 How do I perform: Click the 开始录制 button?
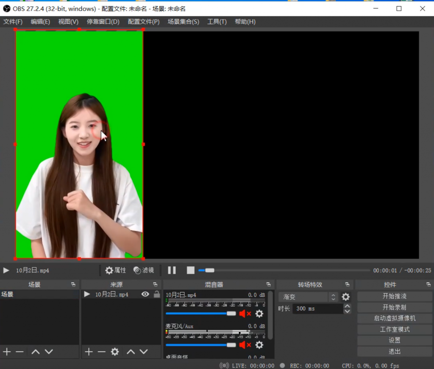(x=394, y=307)
